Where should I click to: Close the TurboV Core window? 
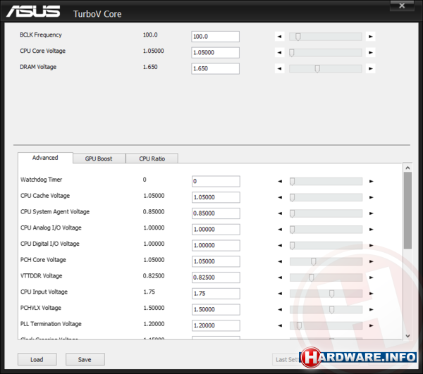click(403, 6)
